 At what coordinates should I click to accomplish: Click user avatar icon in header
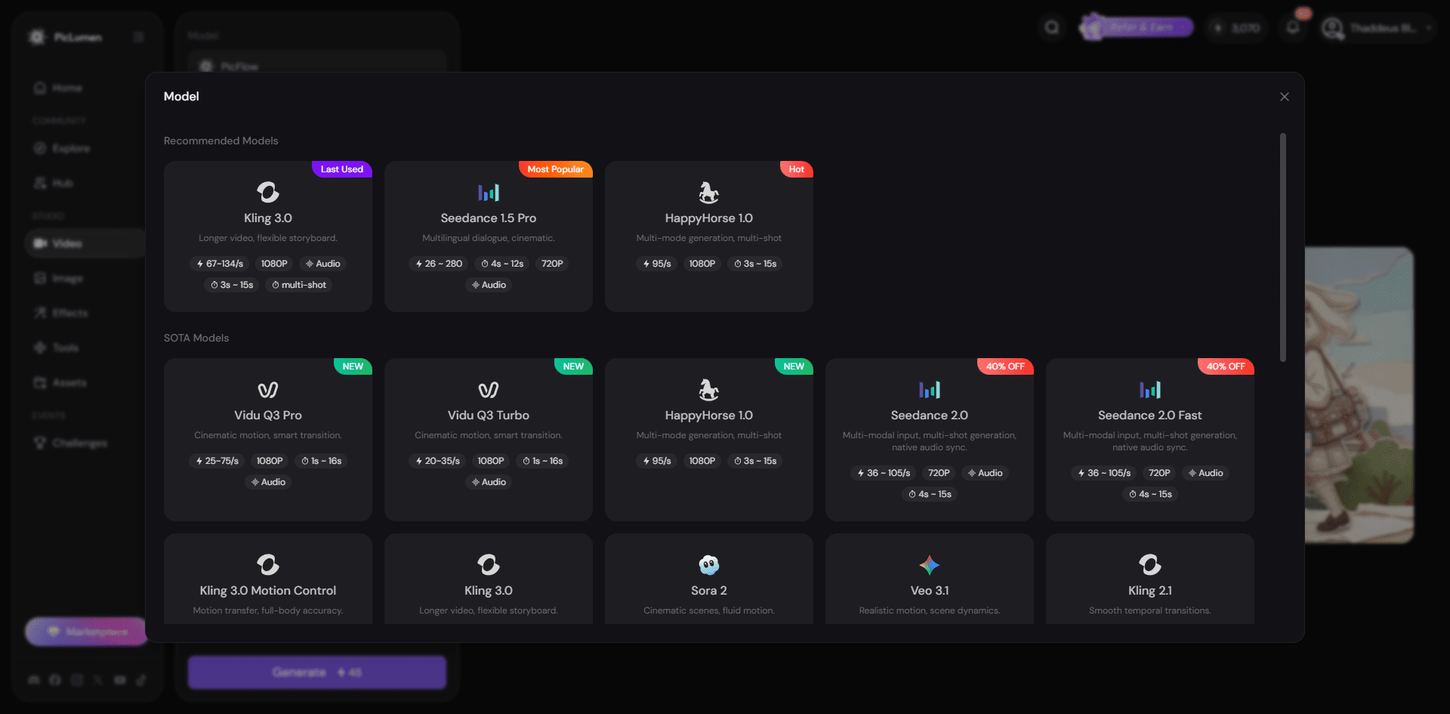tap(1332, 28)
